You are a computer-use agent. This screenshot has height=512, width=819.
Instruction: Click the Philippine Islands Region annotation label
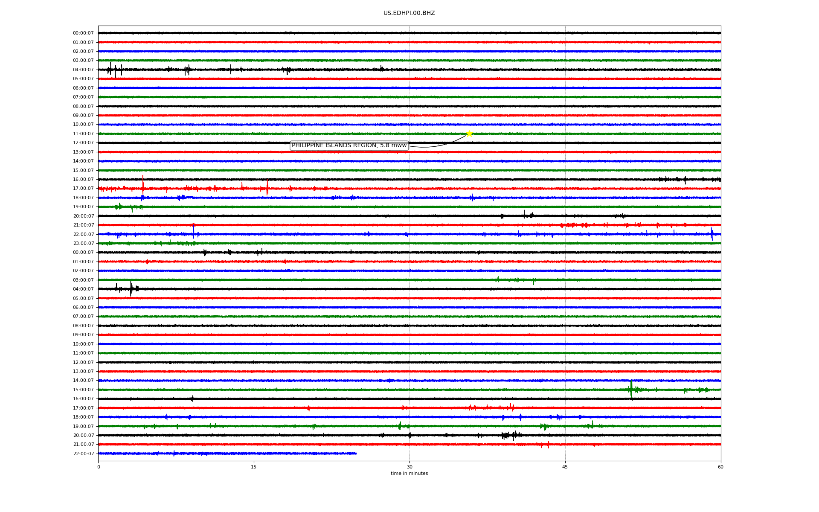click(x=349, y=145)
